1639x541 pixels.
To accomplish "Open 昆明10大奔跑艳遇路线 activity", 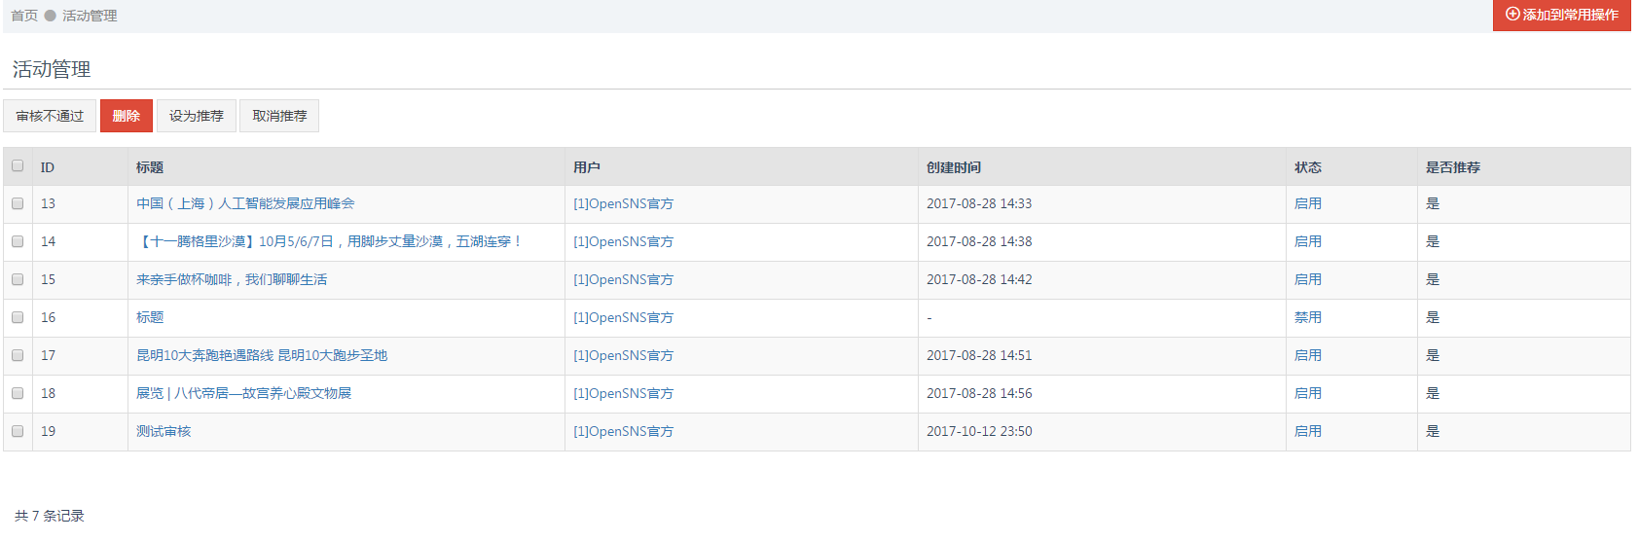I will tap(262, 355).
